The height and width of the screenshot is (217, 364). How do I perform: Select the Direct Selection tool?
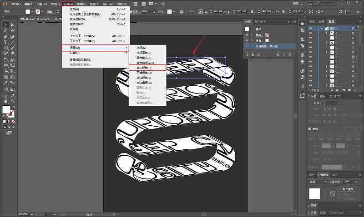click(x=13, y=25)
